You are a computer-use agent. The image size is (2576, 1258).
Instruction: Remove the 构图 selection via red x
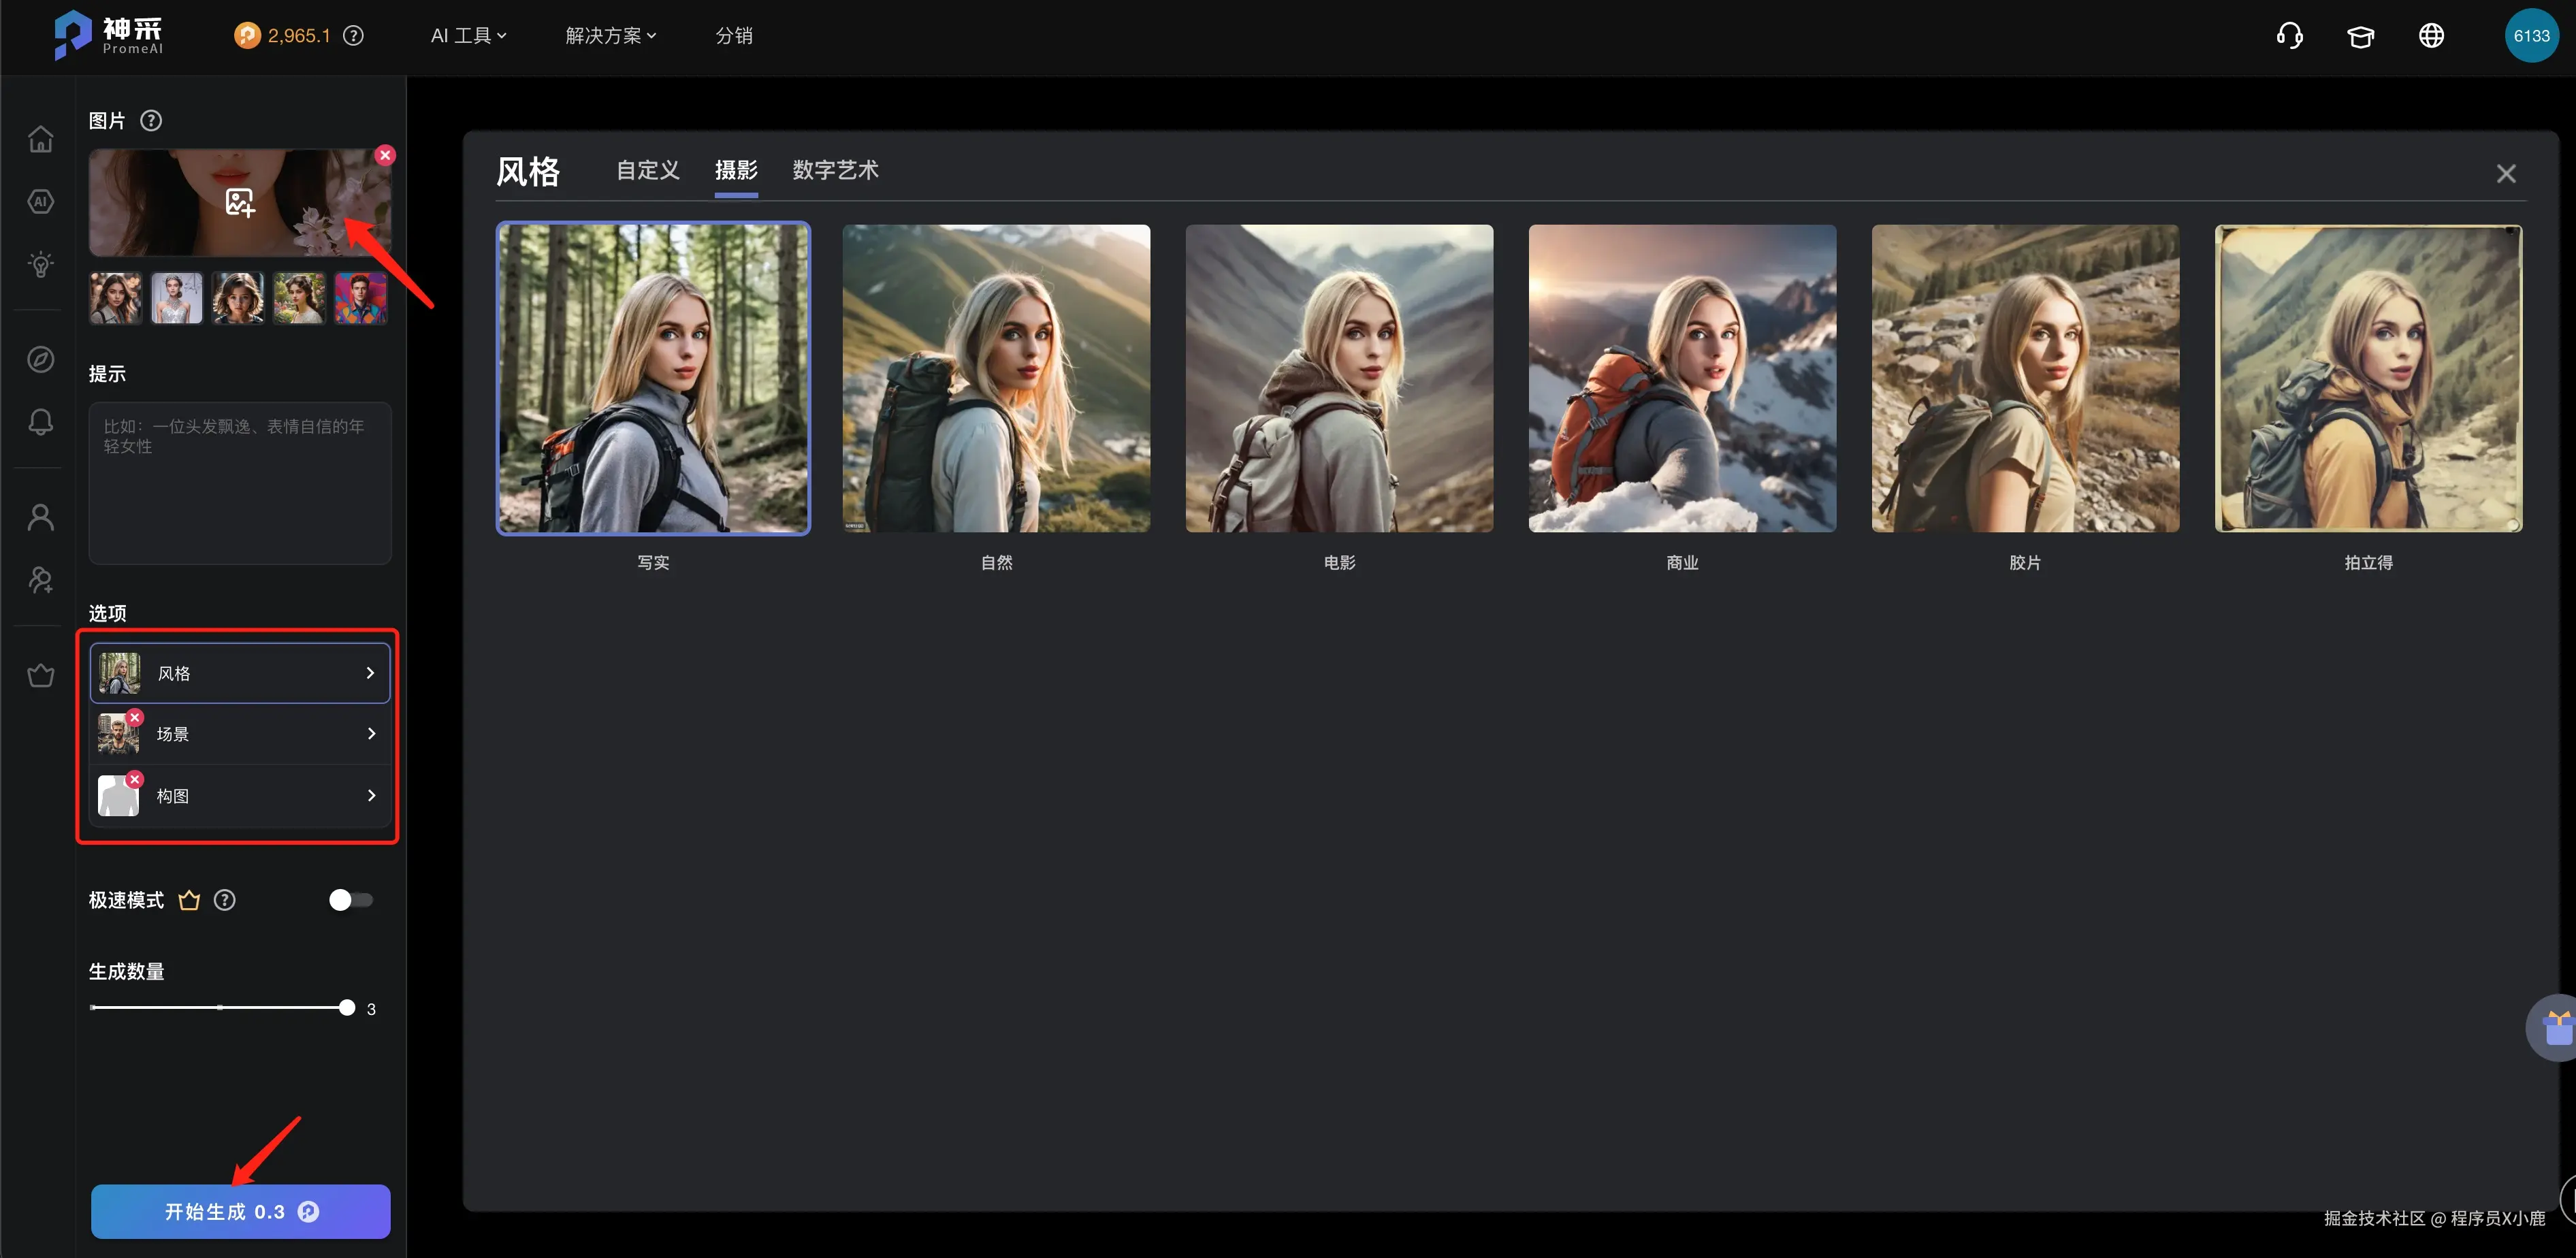tap(135, 779)
